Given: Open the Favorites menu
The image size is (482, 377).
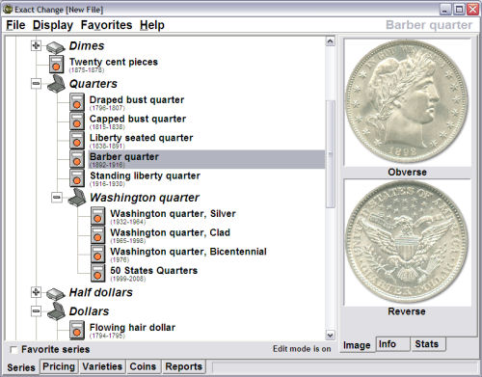Looking at the screenshot, I should [x=106, y=25].
